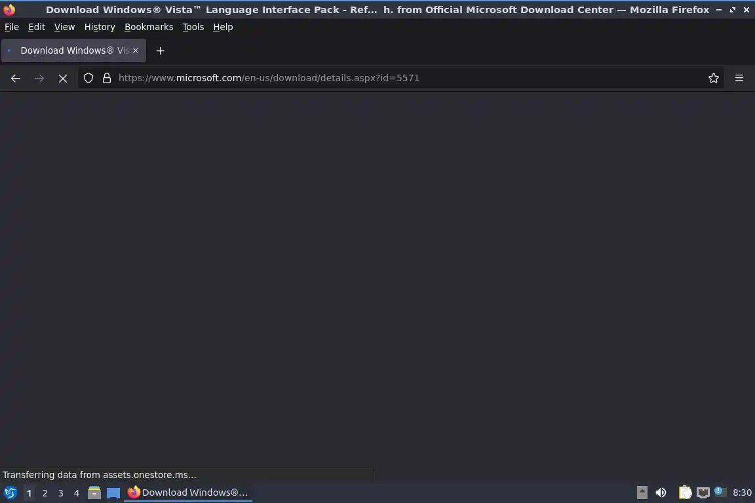This screenshot has height=503, width=755.
Task: Close the Download Windows Vista tab
Action: pyautogui.click(x=136, y=50)
